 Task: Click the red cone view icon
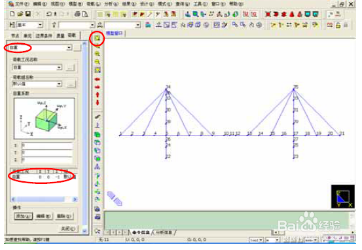coord(292,14)
